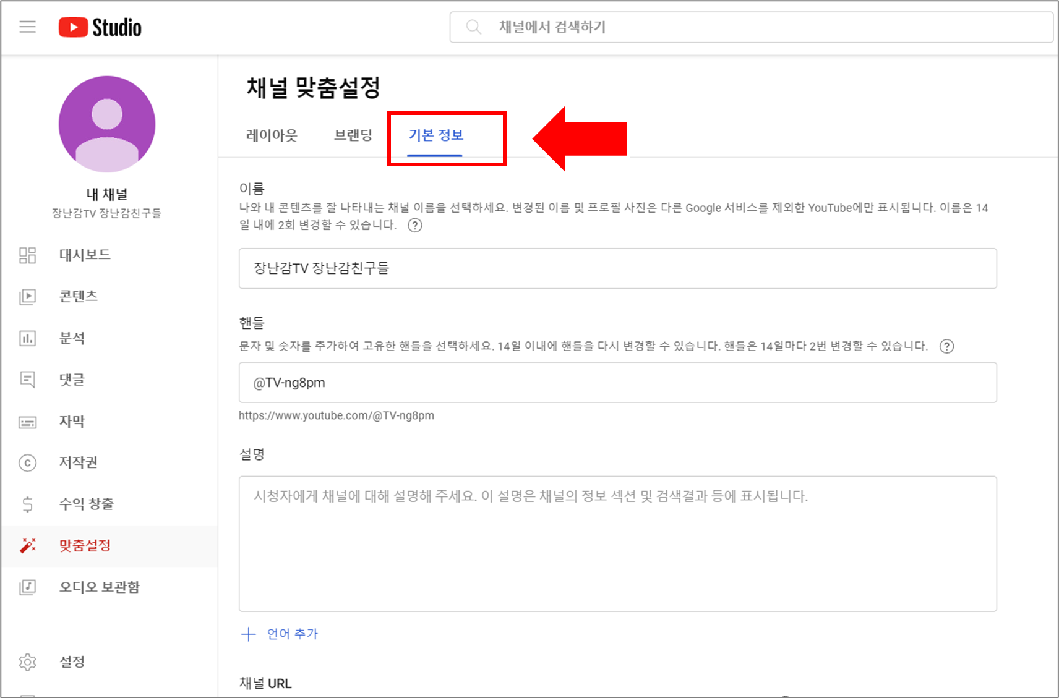Click the 자막 subtitles icon
Image resolution: width=1059 pixels, height=698 pixels.
pyautogui.click(x=28, y=422)
